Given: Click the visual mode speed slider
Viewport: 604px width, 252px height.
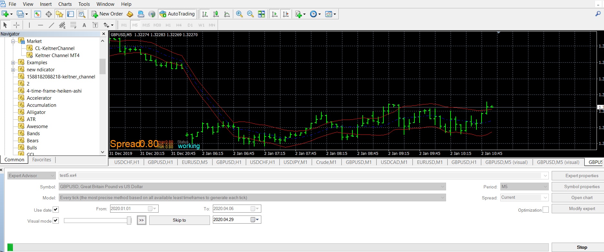Looking at the screenshot, I should click(98, 220).
